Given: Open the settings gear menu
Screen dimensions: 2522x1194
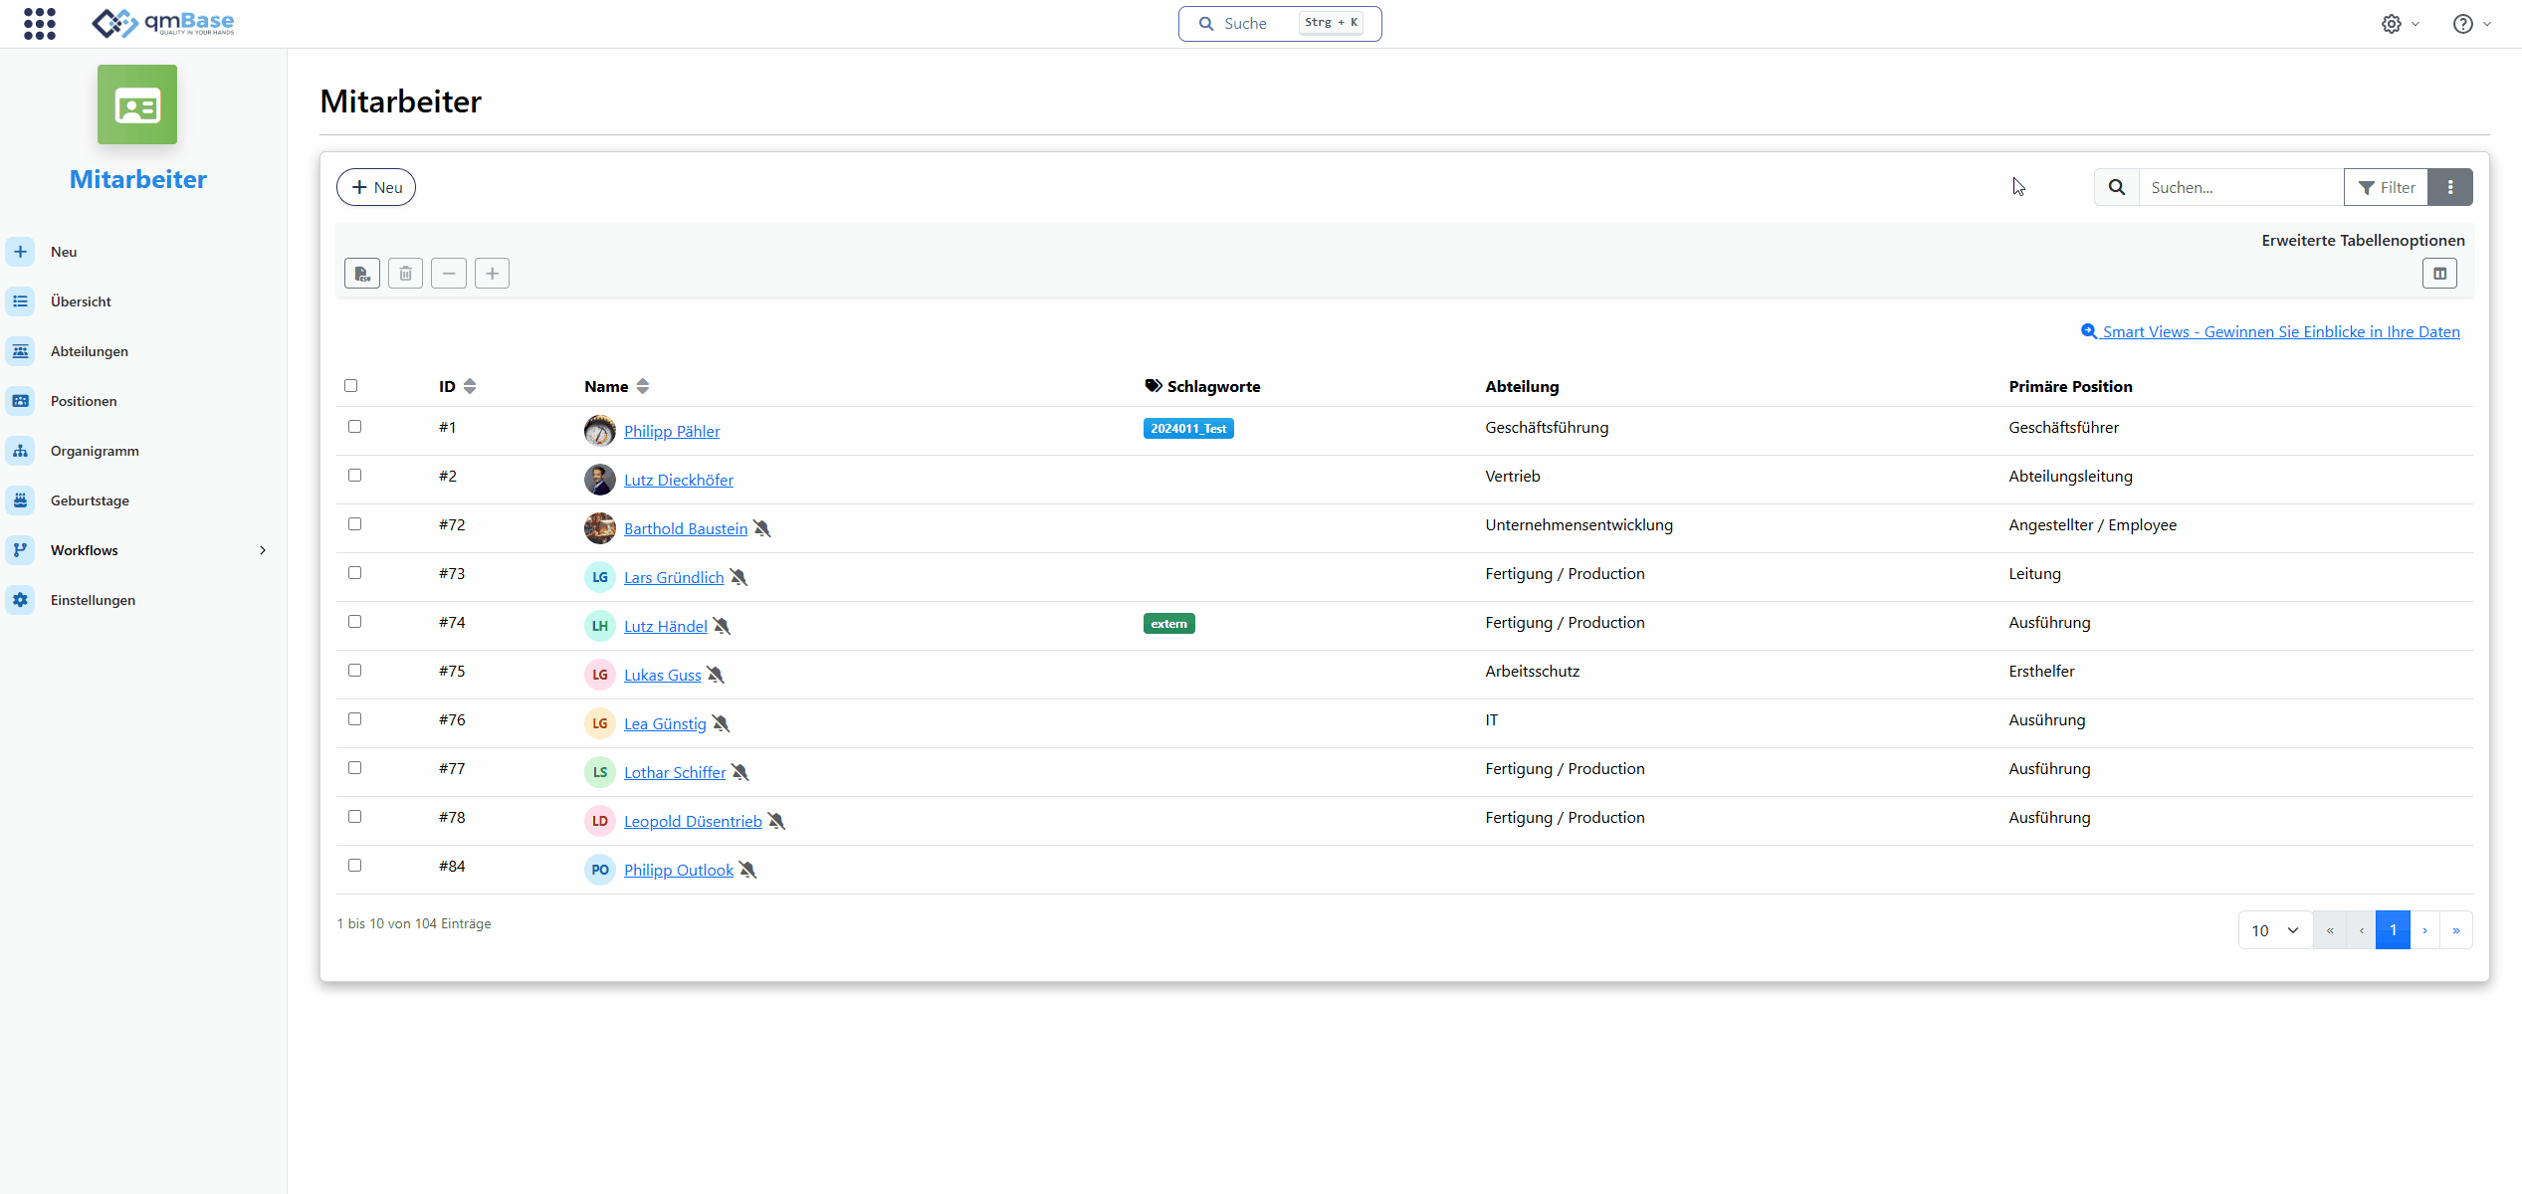Looking at the screenshot, I should pos(2400,24).
